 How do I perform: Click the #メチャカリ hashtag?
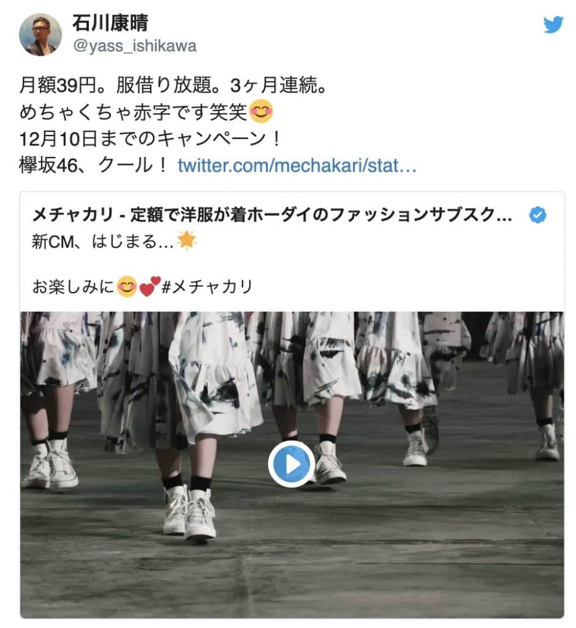click(x=207, y=287)
